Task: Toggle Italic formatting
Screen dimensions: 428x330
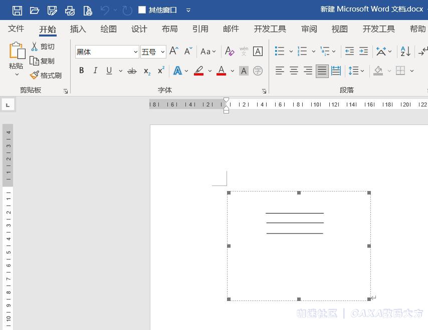Action: pyautogui.click(x=95, y=71)
